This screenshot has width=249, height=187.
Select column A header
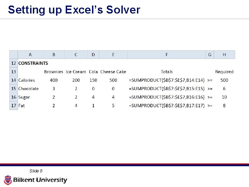click(x=30, y=54)
